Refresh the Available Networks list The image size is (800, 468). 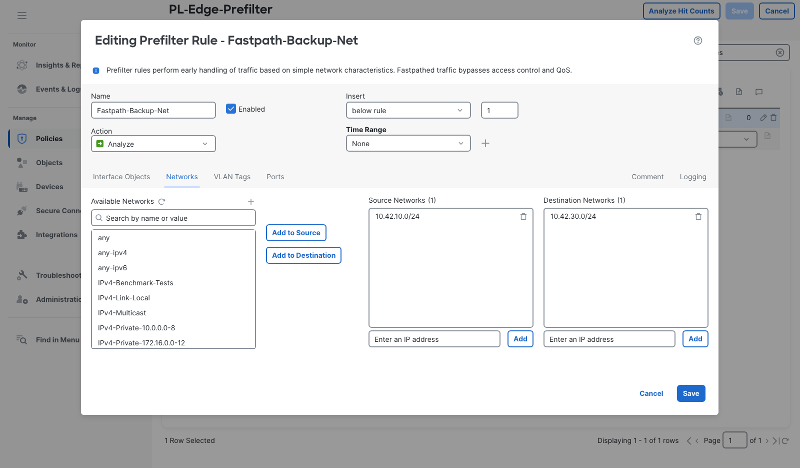click(161, 202)
